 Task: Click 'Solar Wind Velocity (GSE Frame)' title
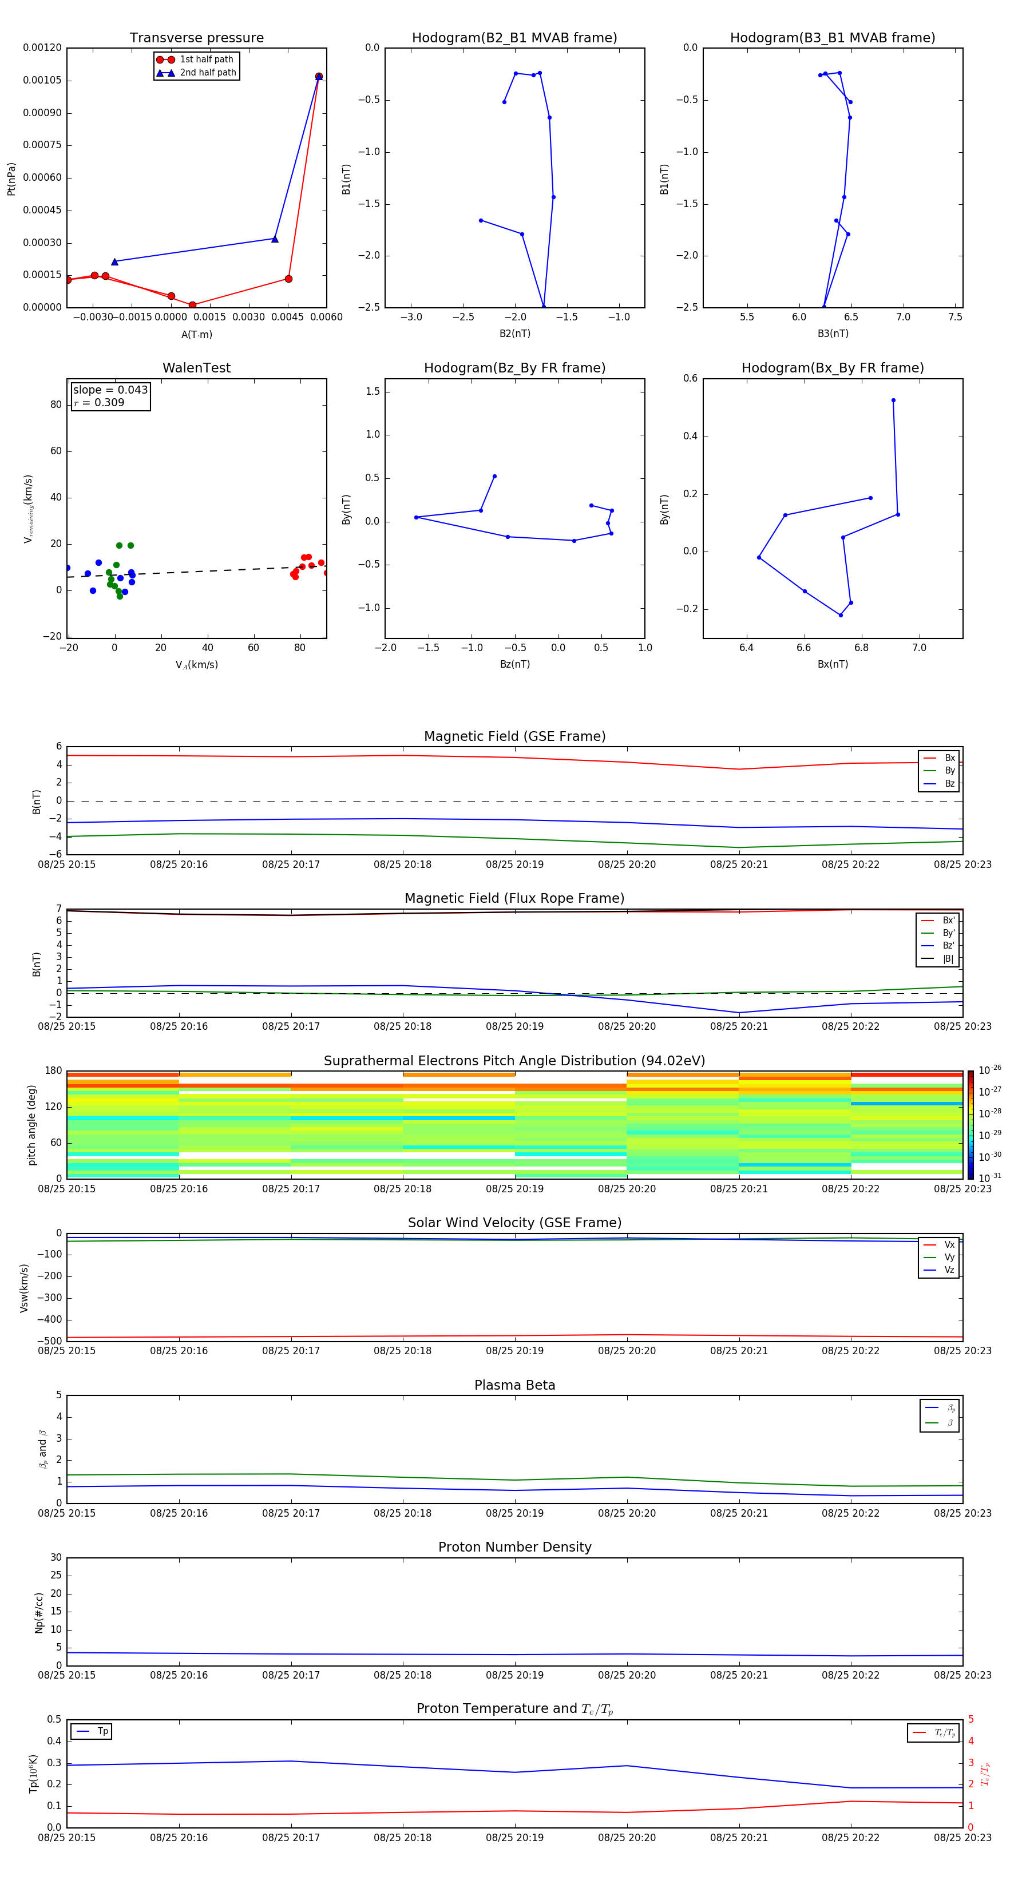(514, 1223)
